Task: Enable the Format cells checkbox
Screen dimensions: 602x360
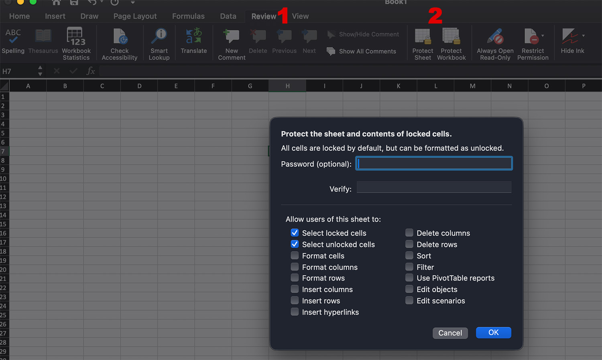Action: click(x=295, y=255)
